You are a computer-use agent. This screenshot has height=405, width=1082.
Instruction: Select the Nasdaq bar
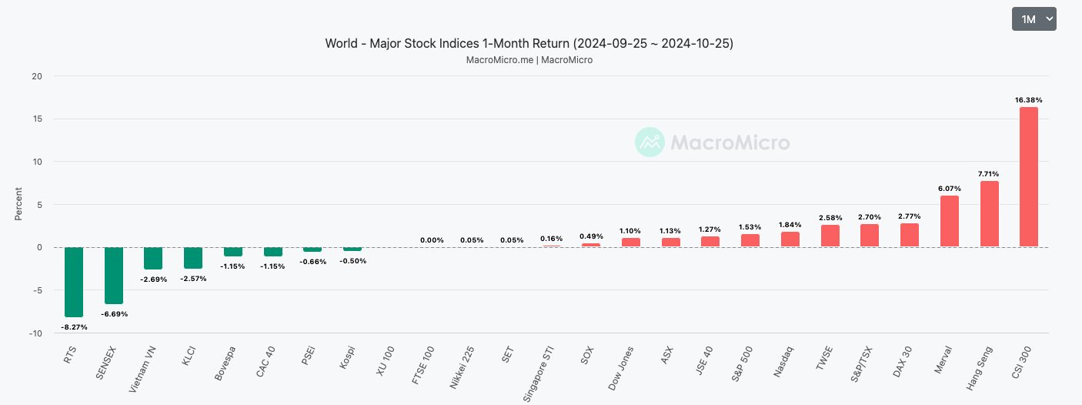(790, 239)
